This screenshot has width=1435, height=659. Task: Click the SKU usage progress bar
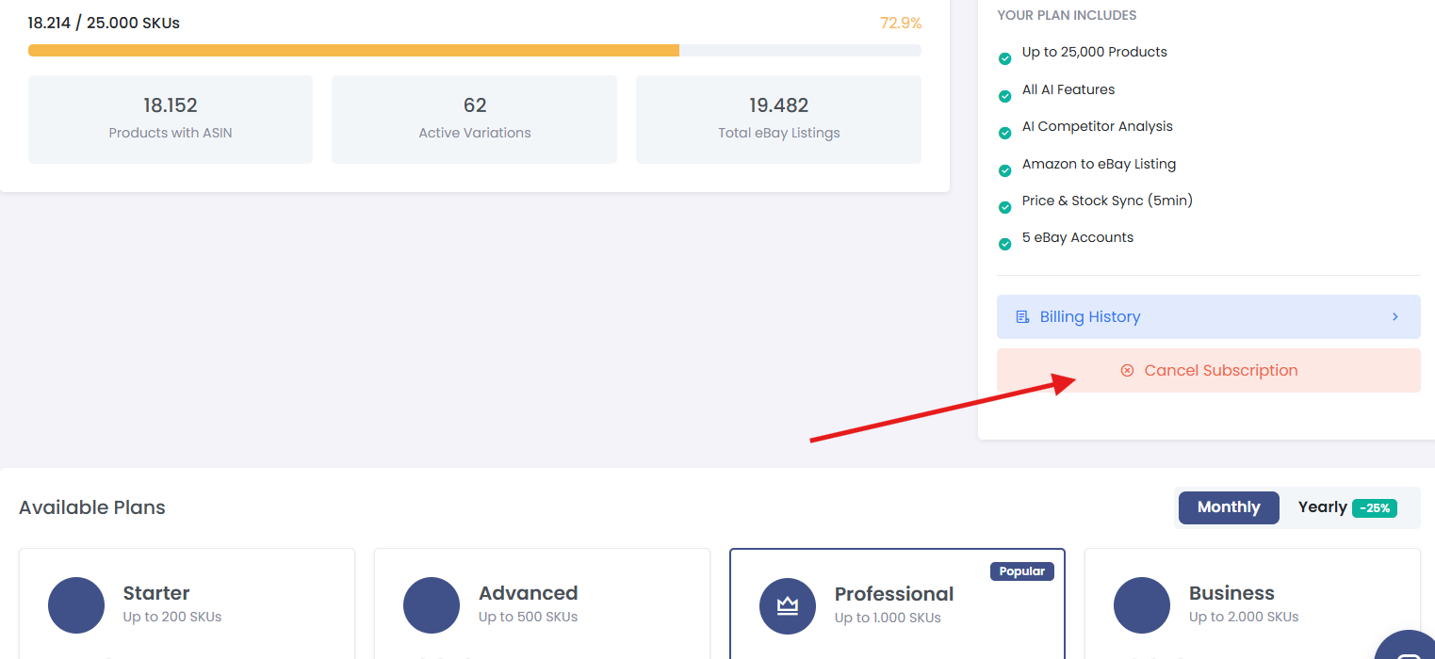coord(475,50)
